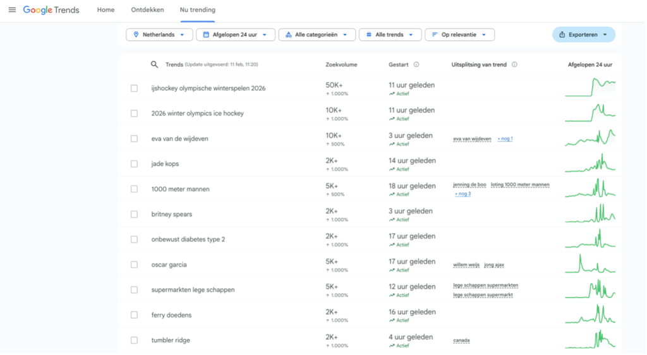Image resolution: width=647 pixels, height=355 pixels.
Task: Click the jenning de boo related query
Action: coord(469,184)
